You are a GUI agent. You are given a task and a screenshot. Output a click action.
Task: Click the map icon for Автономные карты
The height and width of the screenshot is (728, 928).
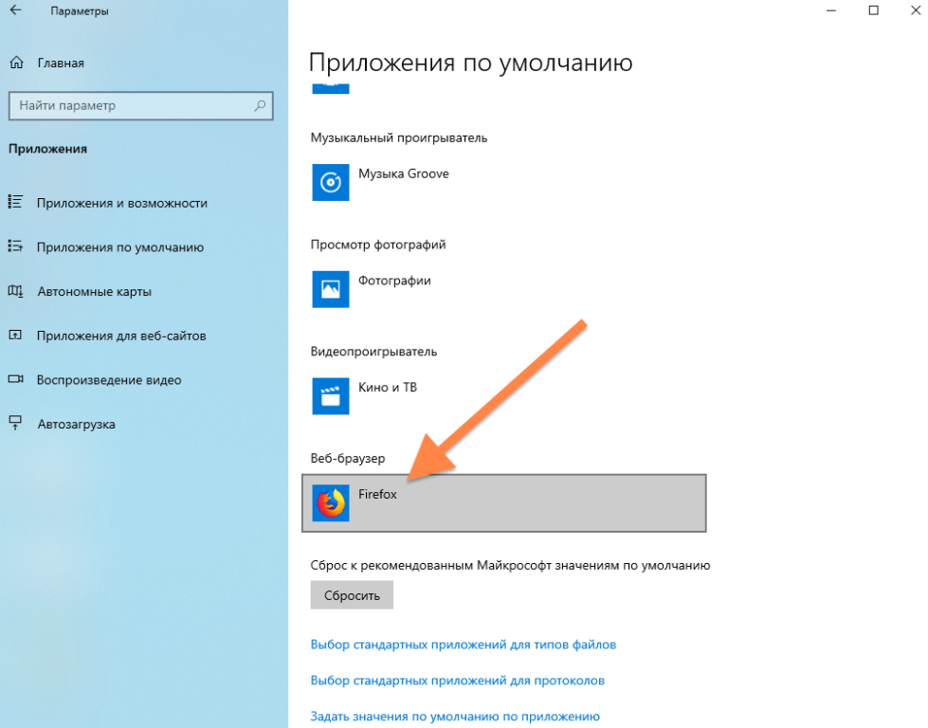(x=15, y=291)
